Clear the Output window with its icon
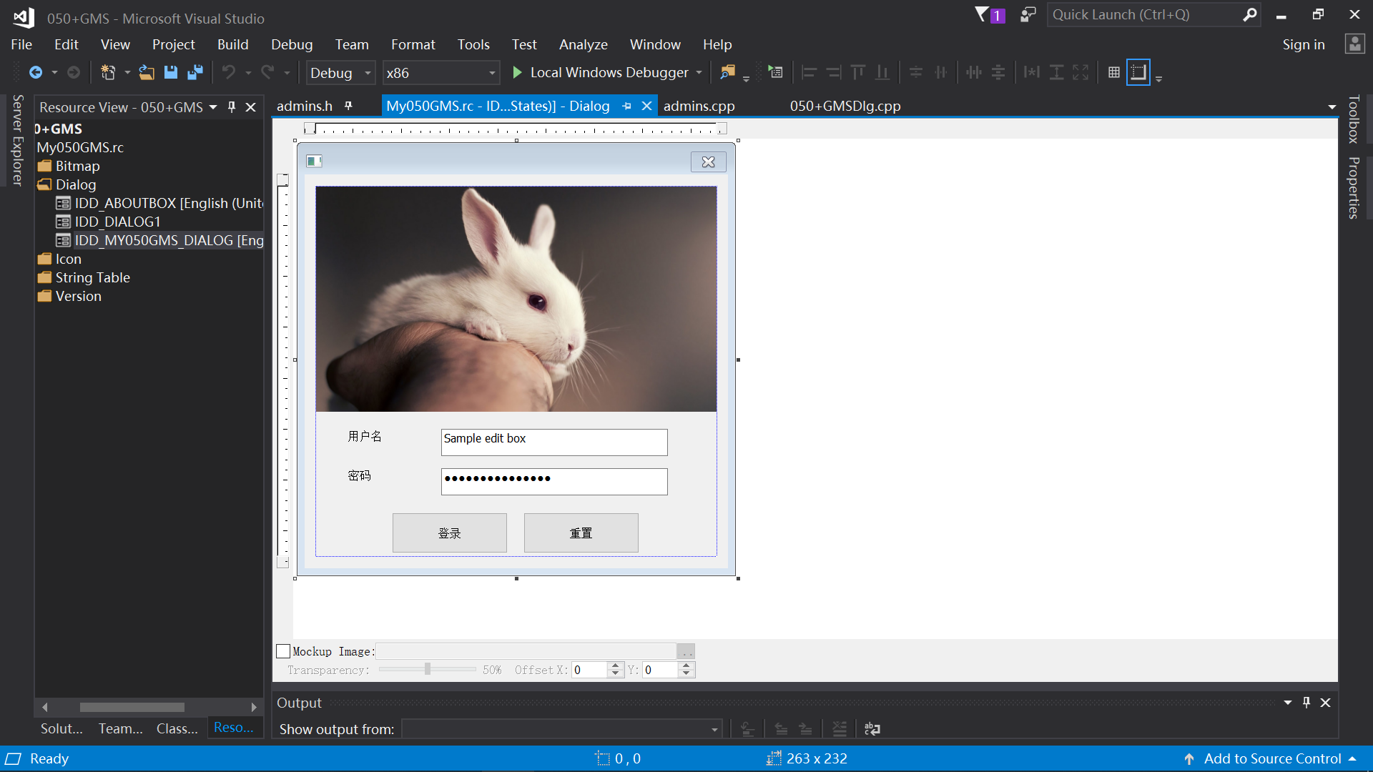 pos(840,728)
